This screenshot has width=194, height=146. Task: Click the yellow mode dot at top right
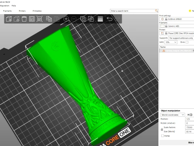point(190,11)
